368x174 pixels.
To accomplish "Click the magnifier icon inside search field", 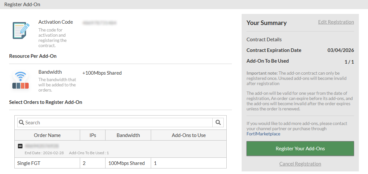I will coord(21,122).
